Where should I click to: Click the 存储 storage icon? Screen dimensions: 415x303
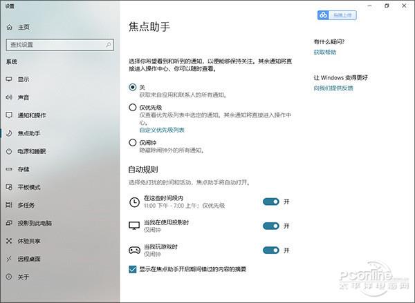tap(9, 169)
